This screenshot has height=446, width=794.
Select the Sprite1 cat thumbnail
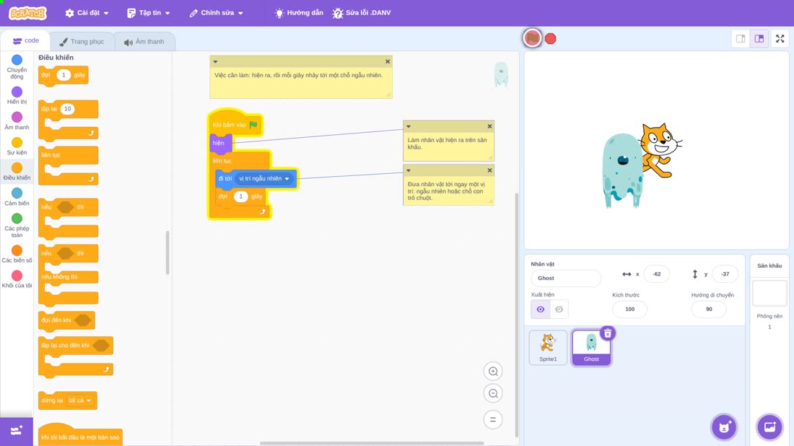[548, 347]
